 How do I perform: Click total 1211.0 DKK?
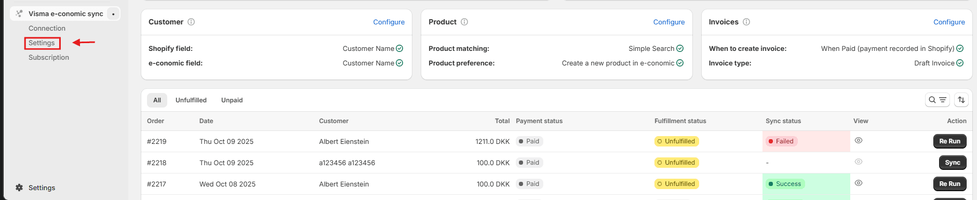[492, 141]
